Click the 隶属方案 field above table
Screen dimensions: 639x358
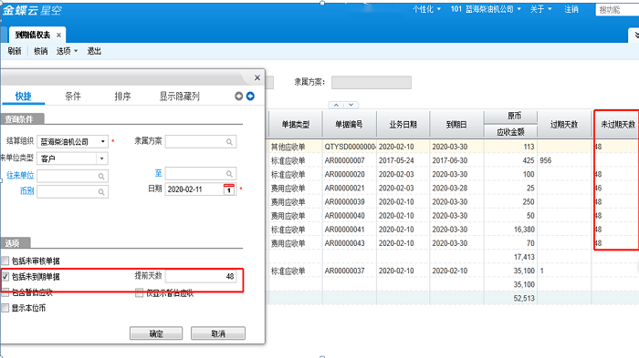pos(372,82)
